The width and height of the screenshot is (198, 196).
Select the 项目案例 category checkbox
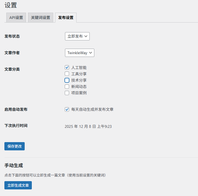pos(67,93)
